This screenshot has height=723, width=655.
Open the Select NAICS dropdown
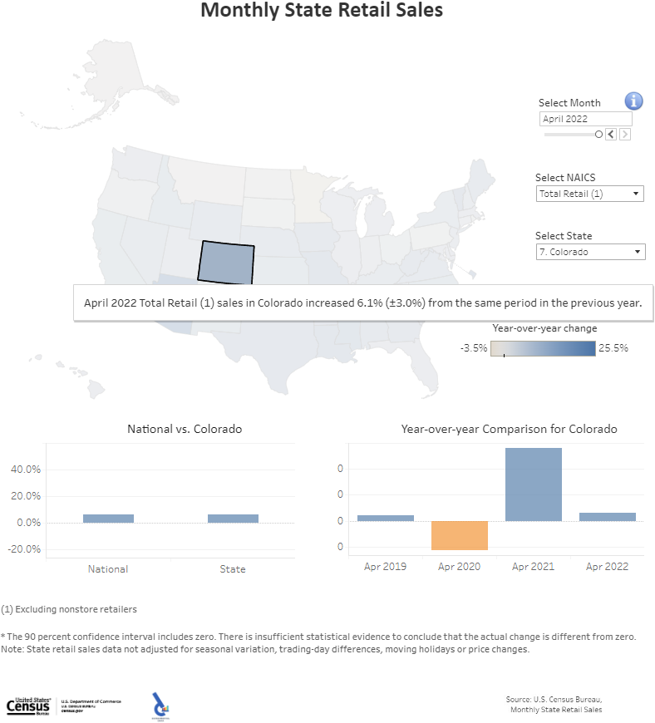pyautogui.click(x=590, y=193)
